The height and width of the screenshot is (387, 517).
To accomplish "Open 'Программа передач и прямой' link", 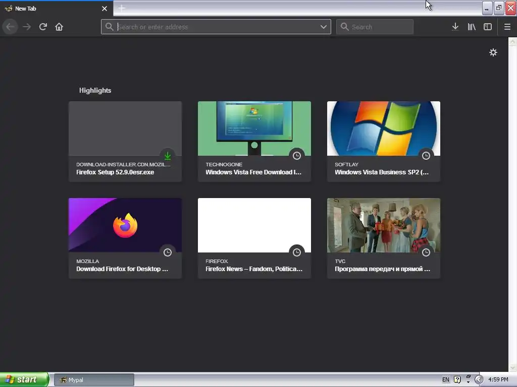I will (382, 269).
